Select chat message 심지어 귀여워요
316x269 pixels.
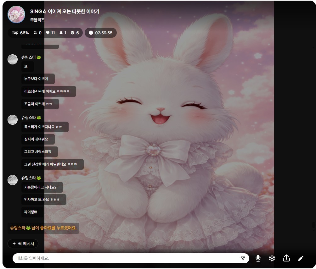38,139
